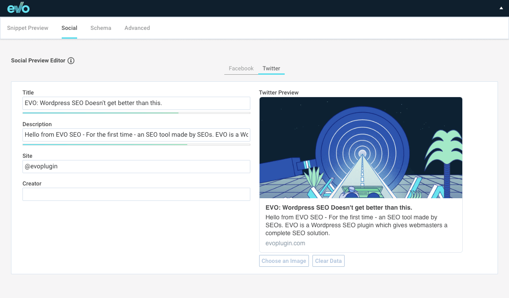Screen dimensions: 509x298
Task: Collapse the EVO panel with arrow
Action: click(501, 8)
